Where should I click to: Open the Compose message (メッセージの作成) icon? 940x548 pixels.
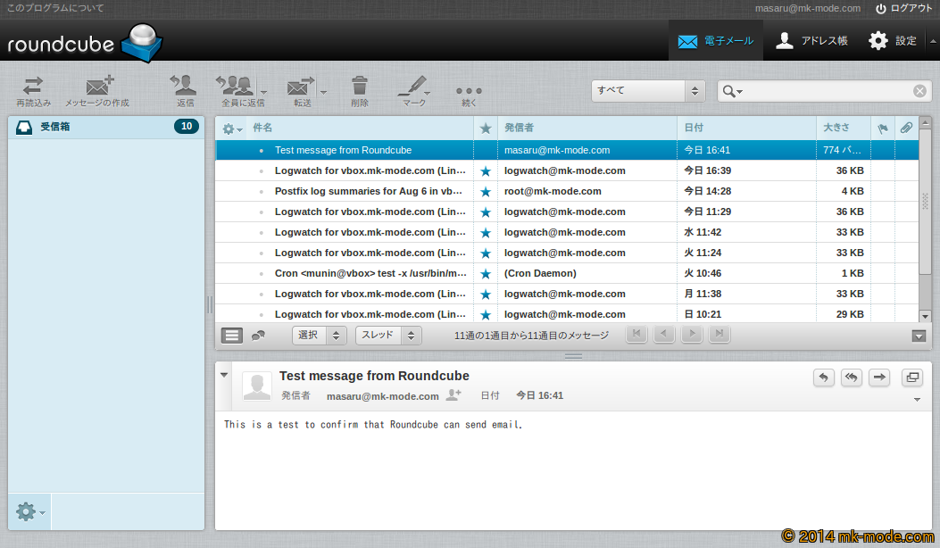click(97, 87)
